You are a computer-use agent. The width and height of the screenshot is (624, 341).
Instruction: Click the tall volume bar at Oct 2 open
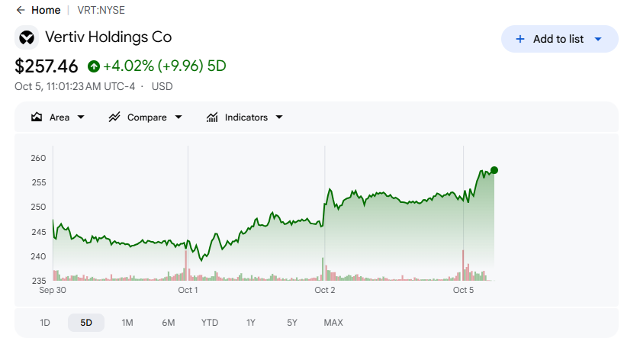tap(323, 269)
